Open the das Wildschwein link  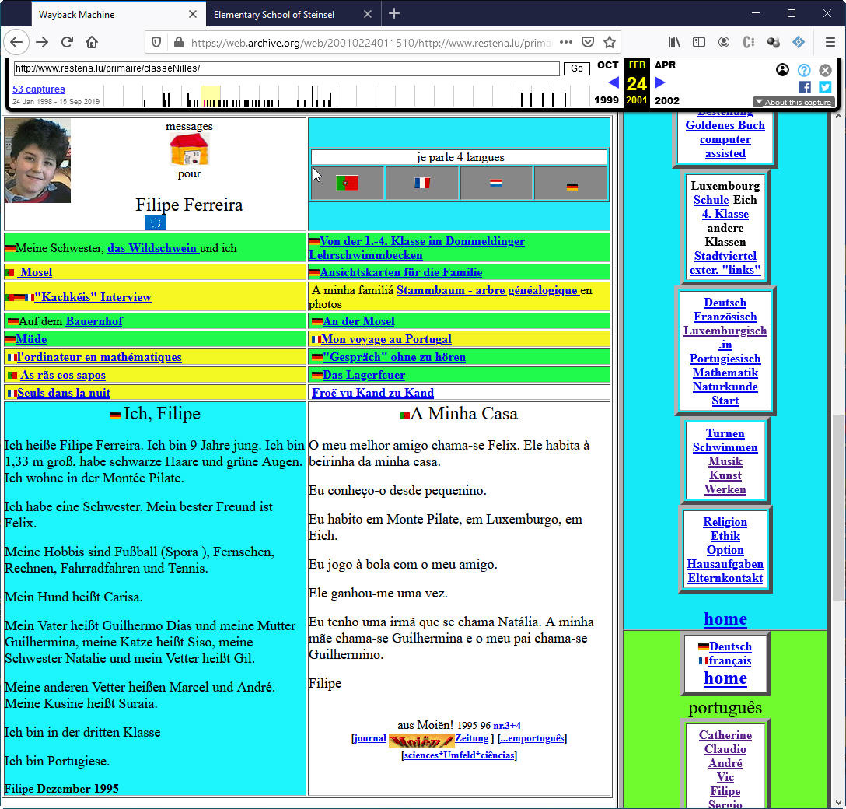pos(153,248)
